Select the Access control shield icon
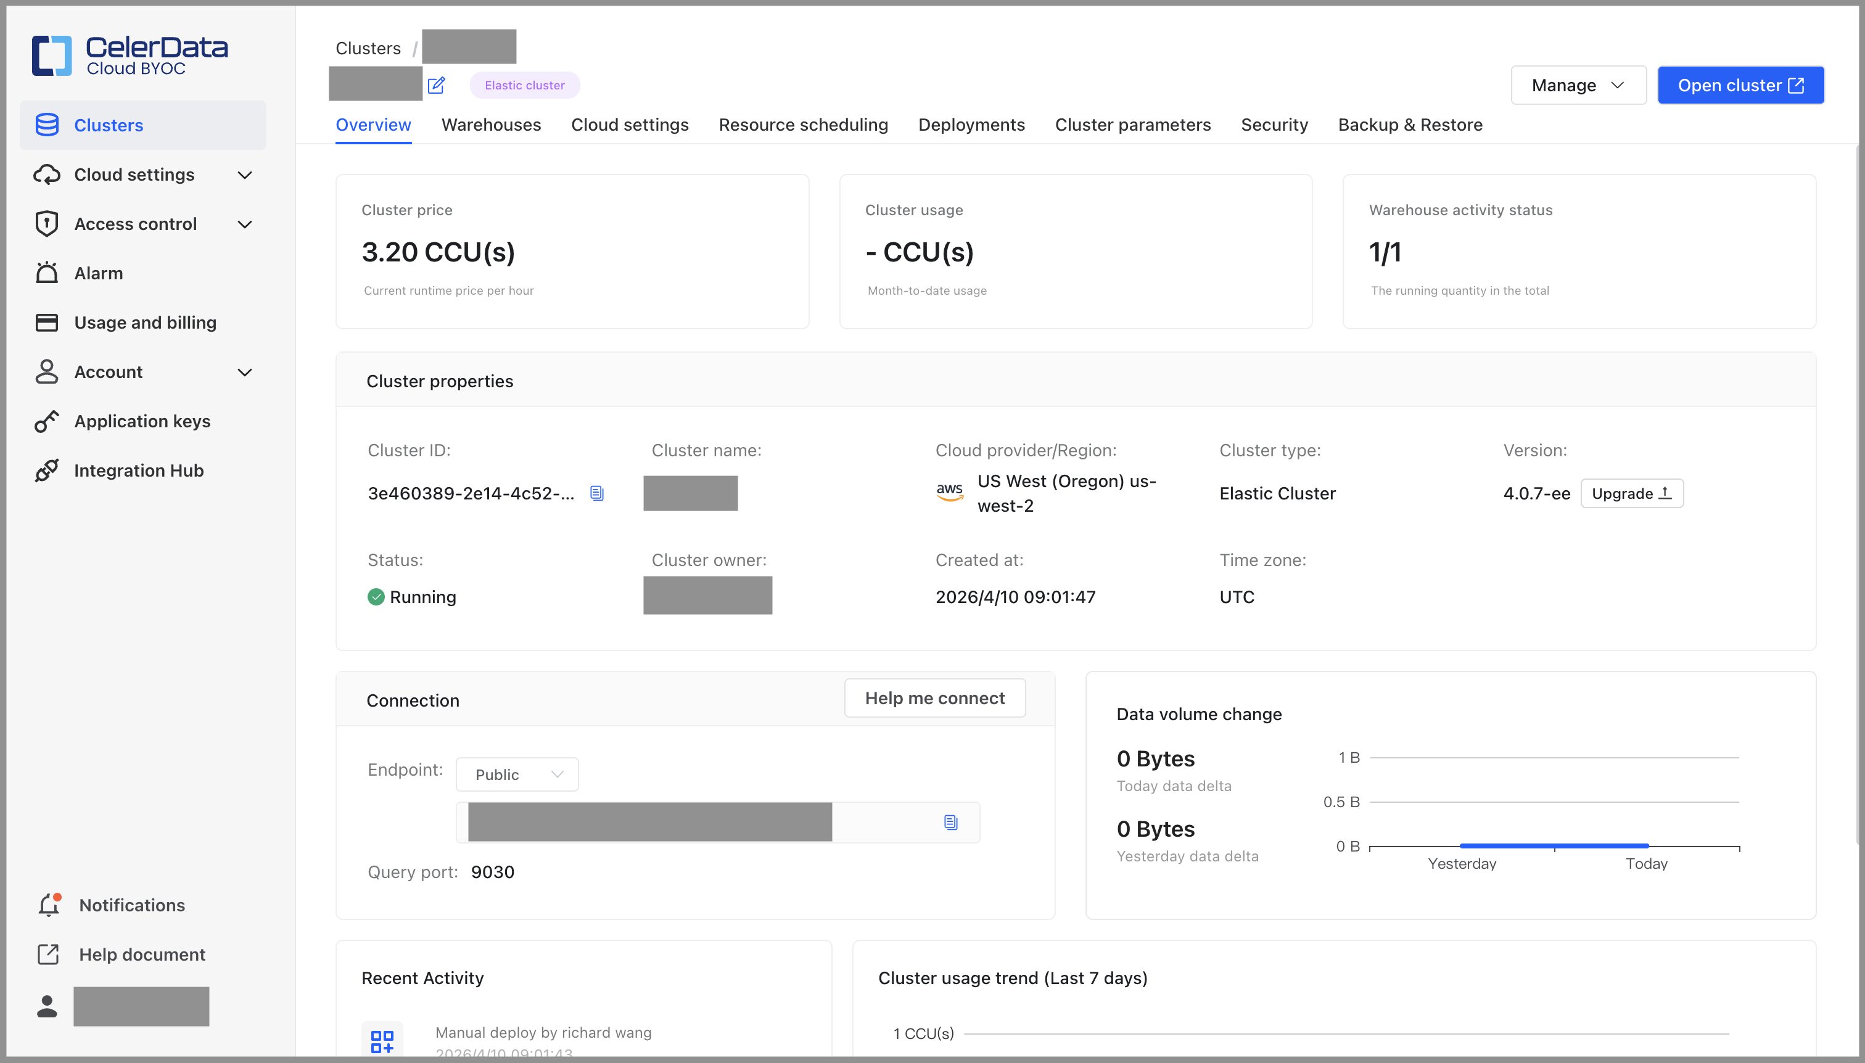The height and width of the screenshot is (1063, 1865). coord(47,223)
